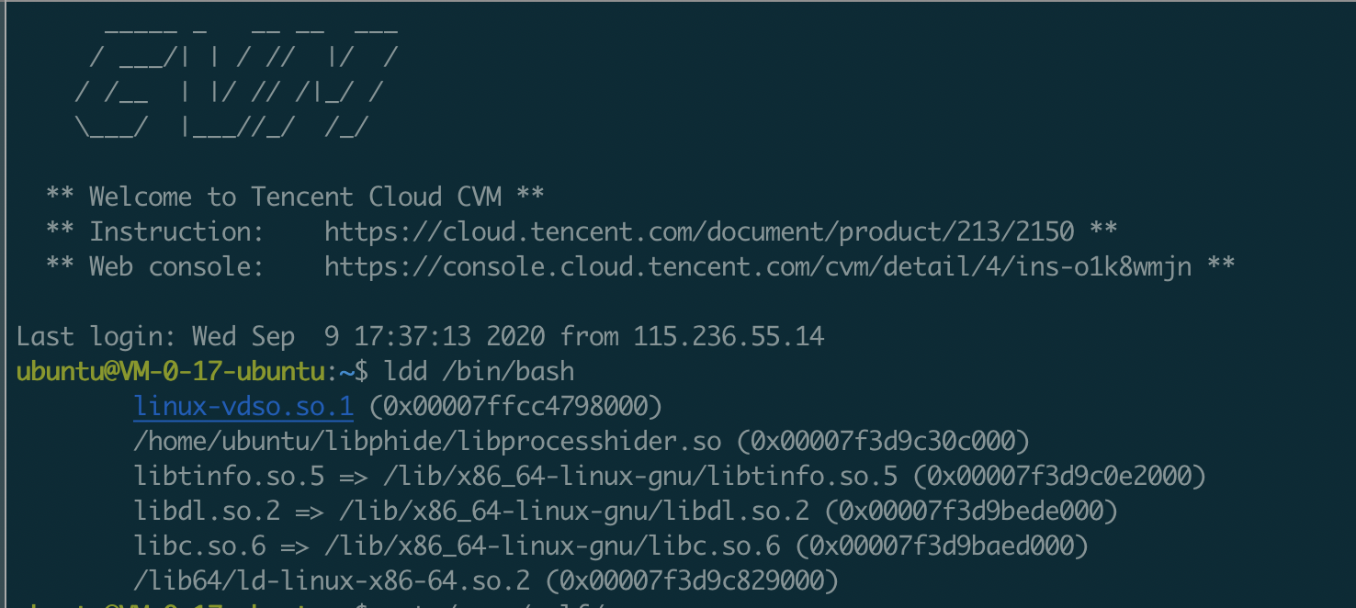Click the 115.236.55.14 login IP address
This screenshot has height=608, width=1356.
[x=729, y=336]
